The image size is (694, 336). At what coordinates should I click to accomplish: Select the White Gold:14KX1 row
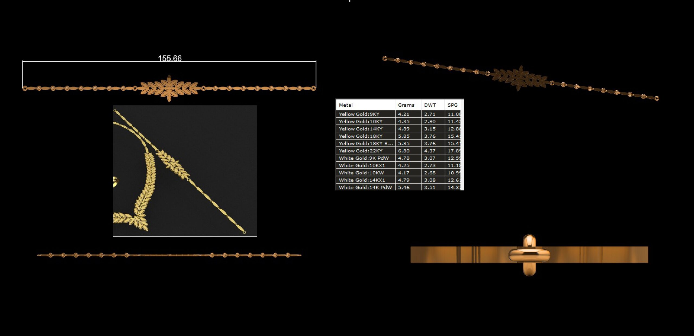pyautogui.click(x=362, y=180)
